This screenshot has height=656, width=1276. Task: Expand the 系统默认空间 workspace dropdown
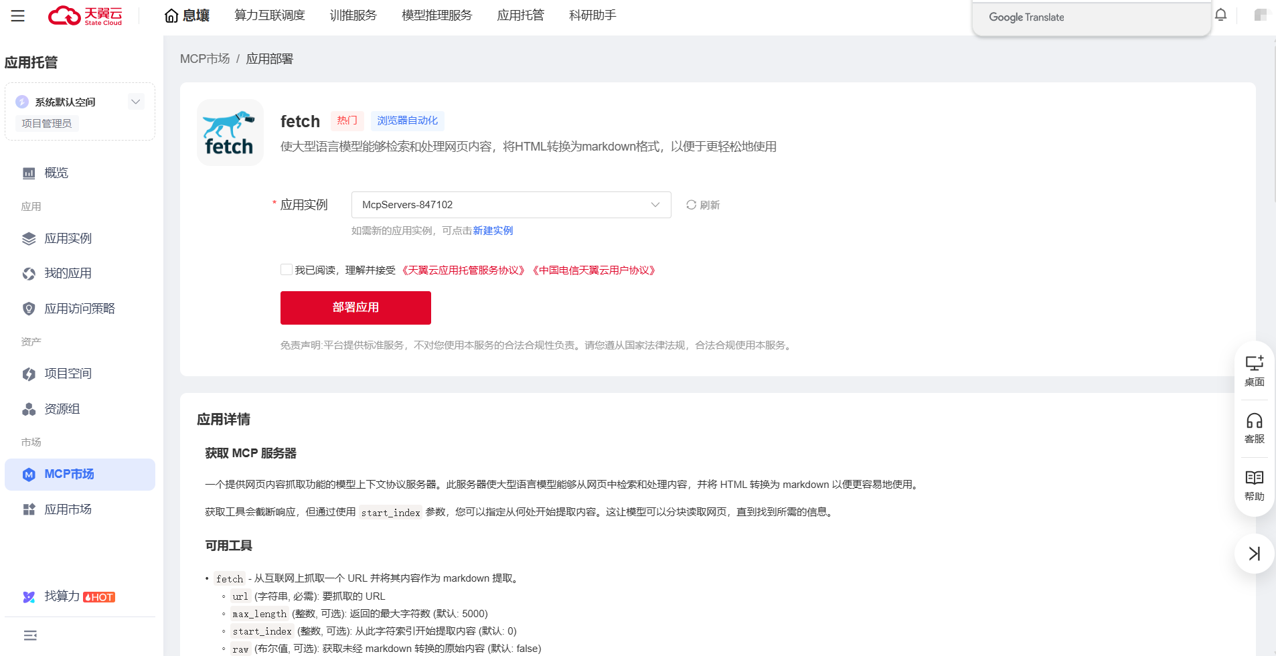pos(136,102)
